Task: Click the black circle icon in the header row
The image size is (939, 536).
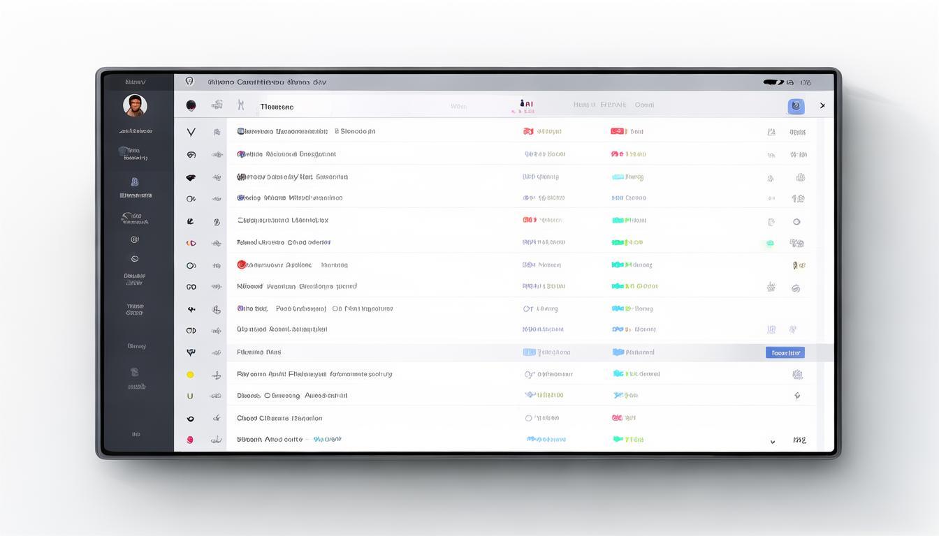Action: pyautogui.click(x=191, y=105)
